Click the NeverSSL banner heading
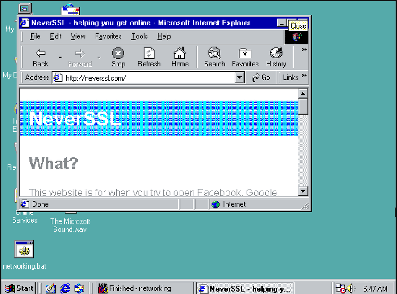The height and width of the screenshot is (294, 397). click(x=75, y=118)
